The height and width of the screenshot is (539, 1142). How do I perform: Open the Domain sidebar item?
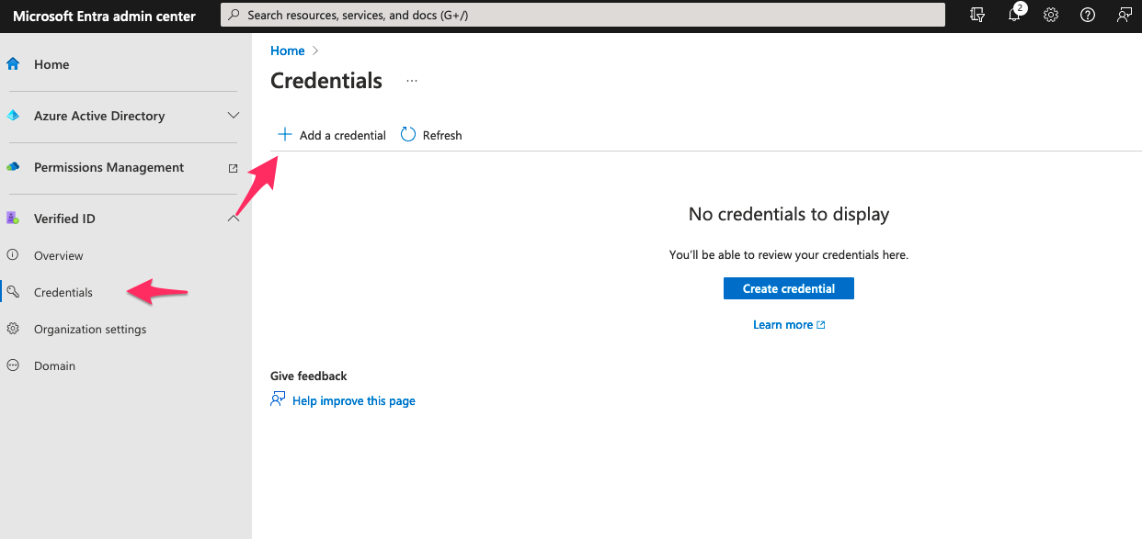point(54,365)
